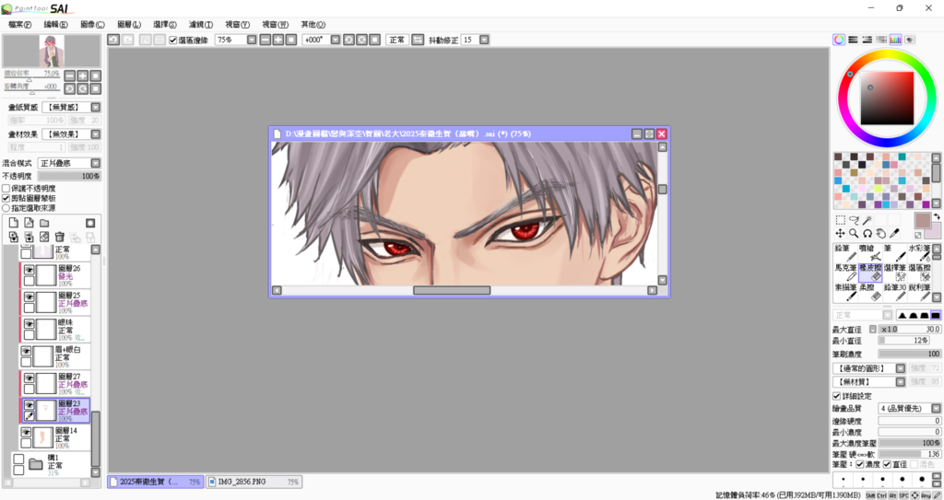Hide 圖層26 layer with eye icon
The width and height of the screenshot is (944, 500).
pos(29,270)
